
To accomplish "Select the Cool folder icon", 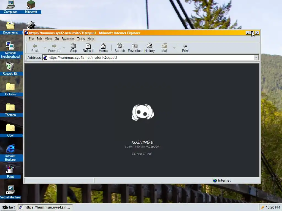I will (x=10, y=131).
